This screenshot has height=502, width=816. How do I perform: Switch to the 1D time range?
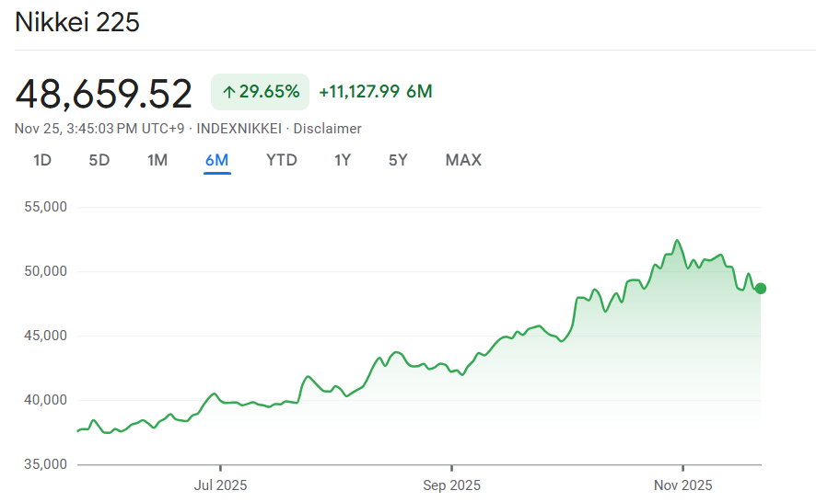42,160
